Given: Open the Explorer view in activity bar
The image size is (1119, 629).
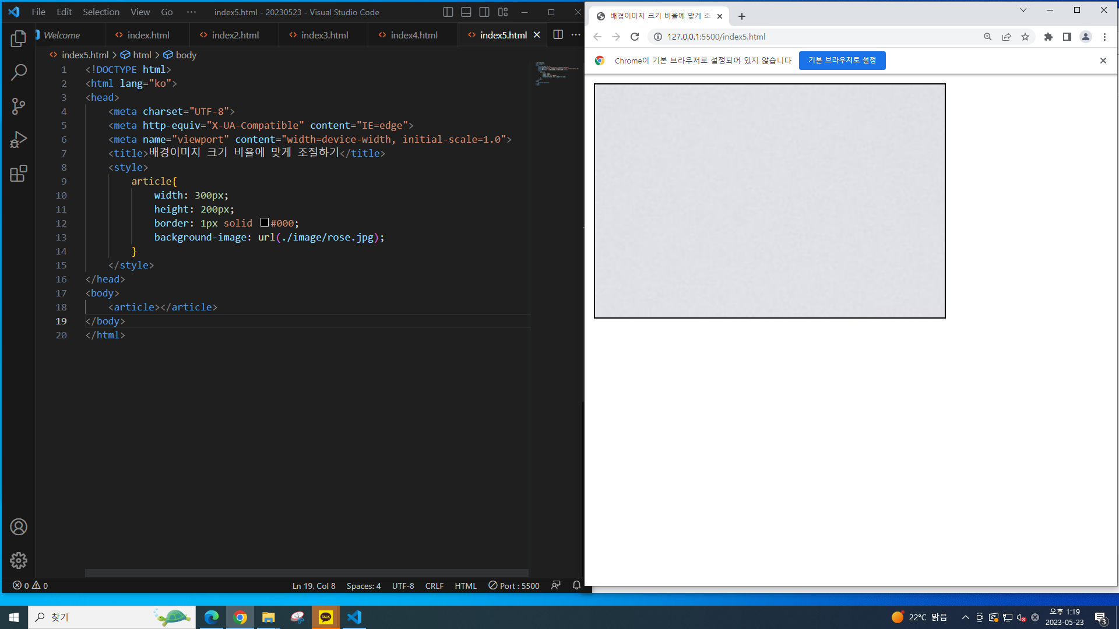Looking at the screenshot, I should (x=19, y=39).
